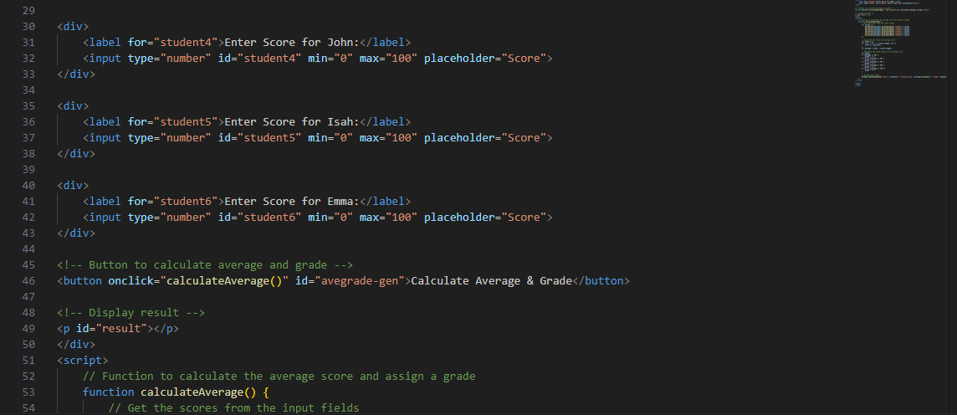This screenshot has height=415, width=957.
Task: Click the text "Enter Score for Isah:"
Action: tap(292, 122)
